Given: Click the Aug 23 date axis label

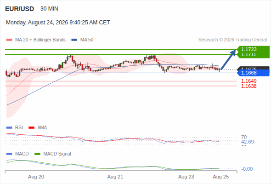Looking at the screenshot, I should pyautogui.click(x=186, y=177).
